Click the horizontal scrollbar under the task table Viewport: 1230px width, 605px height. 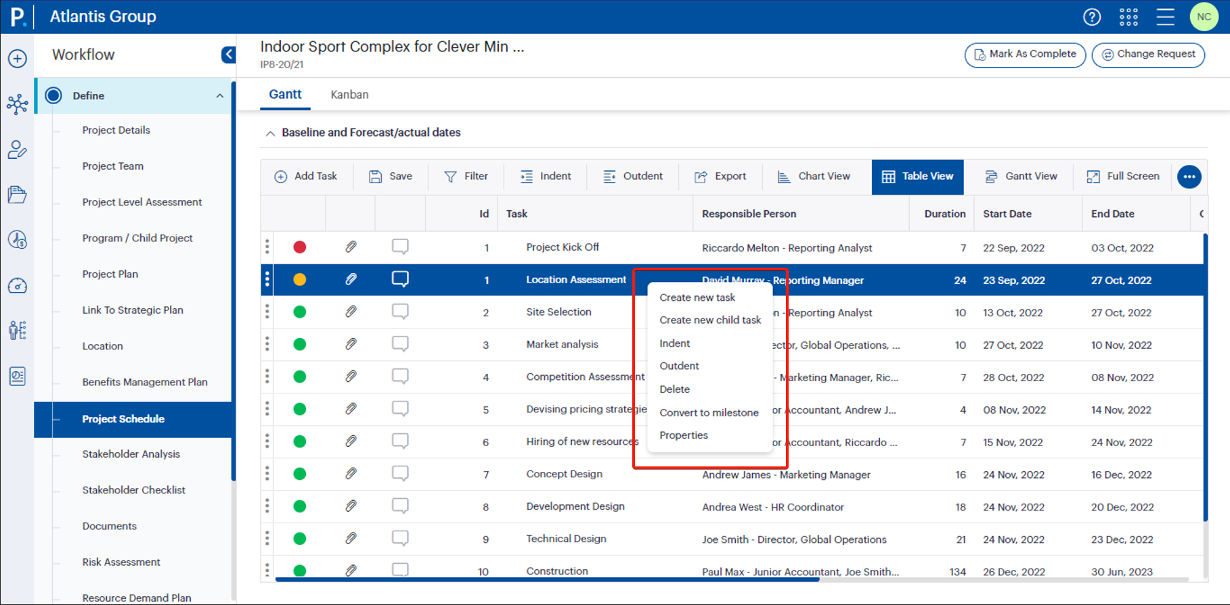pyautogui.click(x=547, y=579)
